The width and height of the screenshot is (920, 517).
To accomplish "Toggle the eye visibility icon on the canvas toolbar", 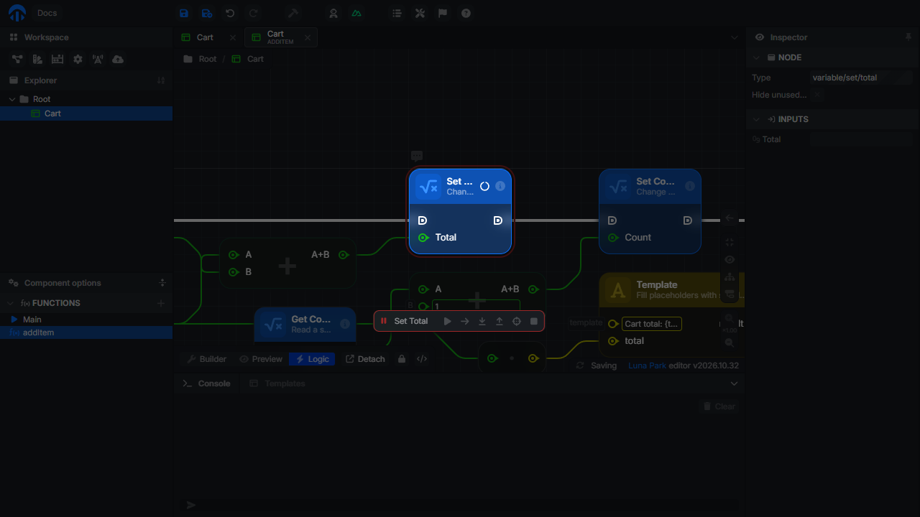I will point(730,260).
